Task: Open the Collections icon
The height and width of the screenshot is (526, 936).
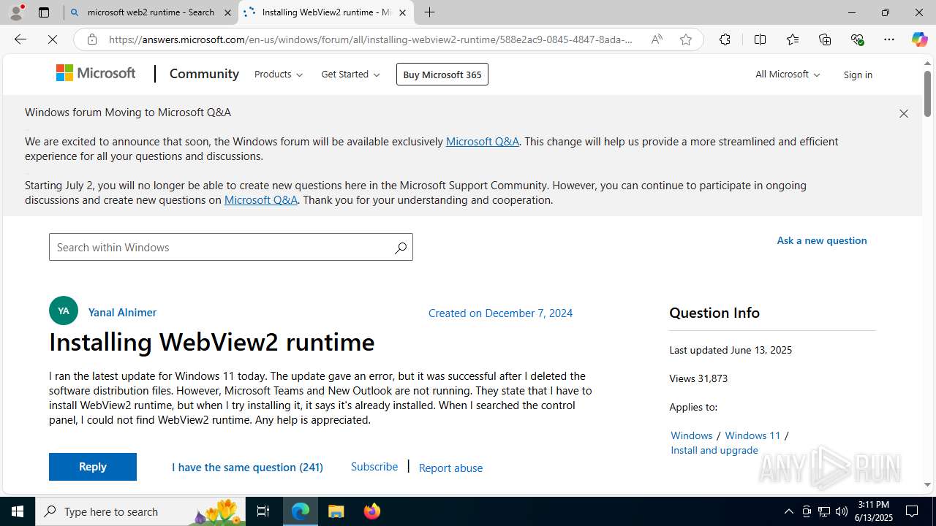Action: pos(825,39)
